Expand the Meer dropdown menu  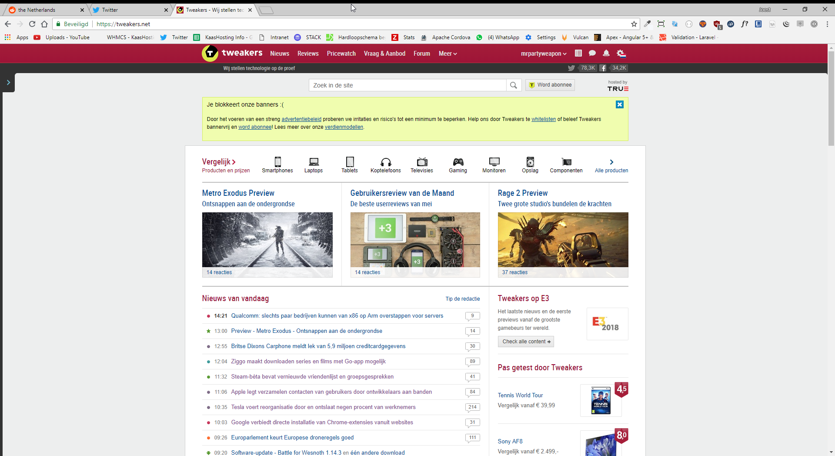[x=448, y=54]
